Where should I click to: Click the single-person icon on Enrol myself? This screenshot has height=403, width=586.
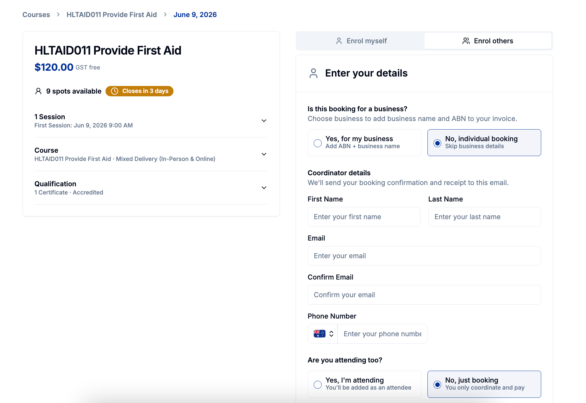339,41
